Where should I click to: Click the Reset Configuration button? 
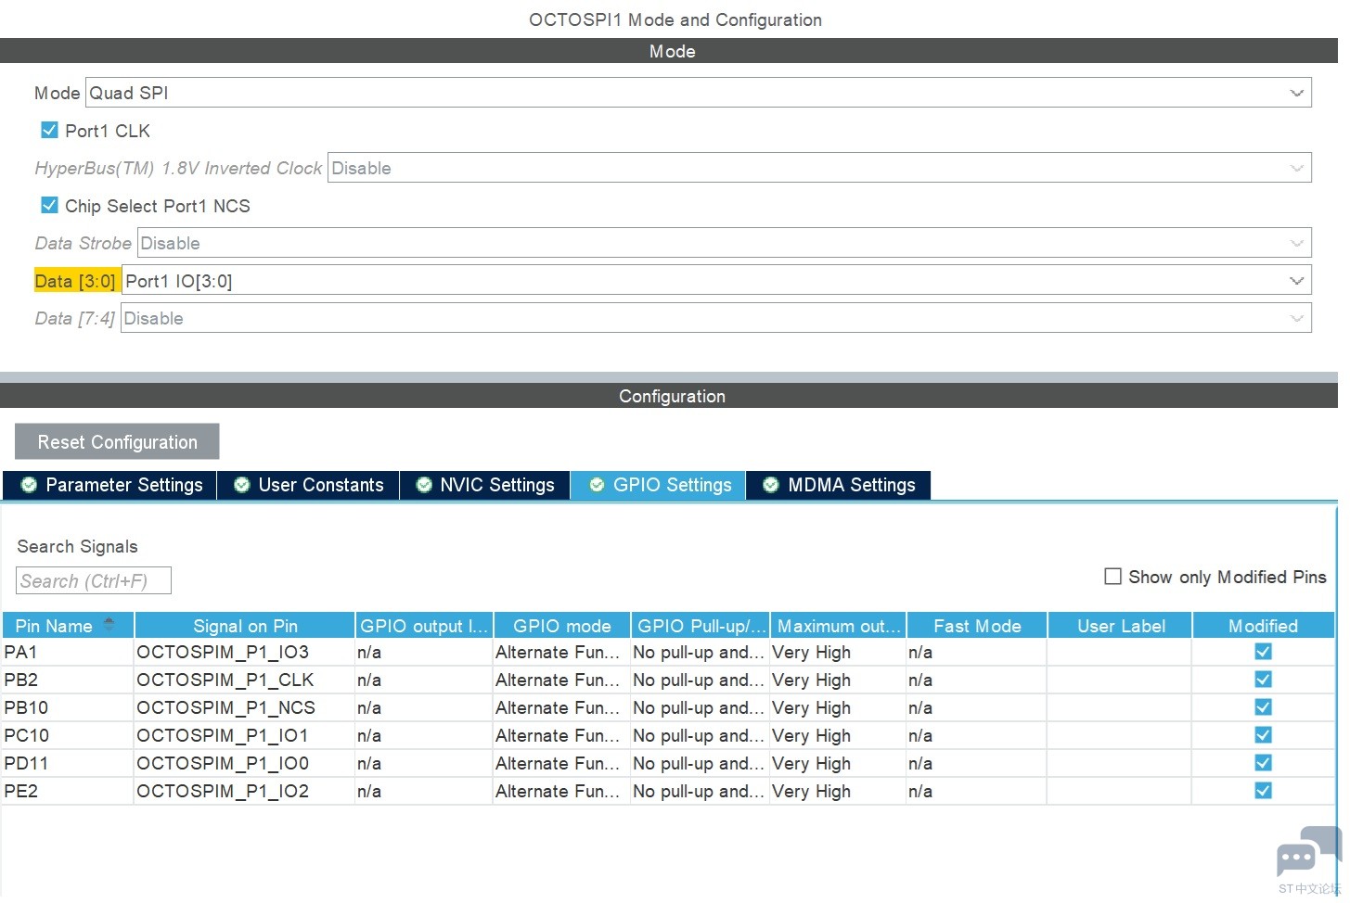[x=117, y=442]
